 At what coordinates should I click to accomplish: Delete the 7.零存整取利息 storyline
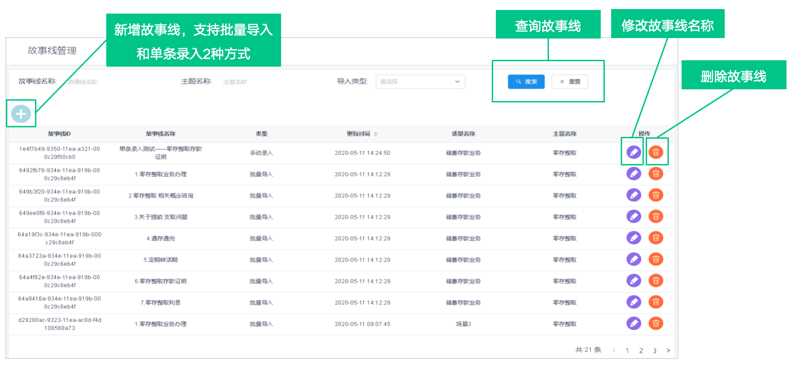[x=656, y=302]
